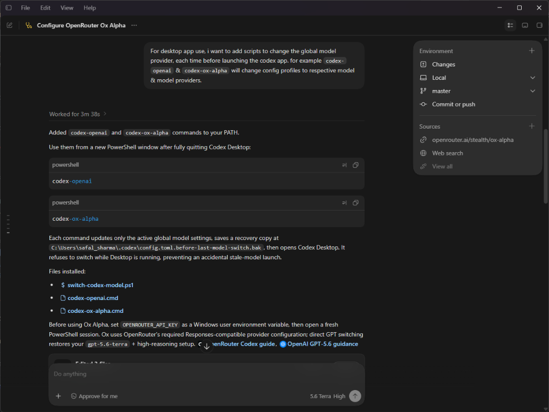Toggle word wrap on codex-ox-alpha block

pyautogui.click(x=344, y=203)
